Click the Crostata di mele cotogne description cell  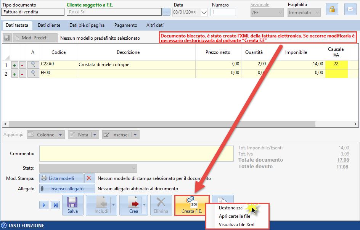137,65
